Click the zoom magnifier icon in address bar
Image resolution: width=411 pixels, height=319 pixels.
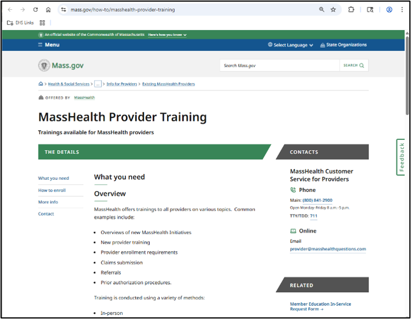322,10
